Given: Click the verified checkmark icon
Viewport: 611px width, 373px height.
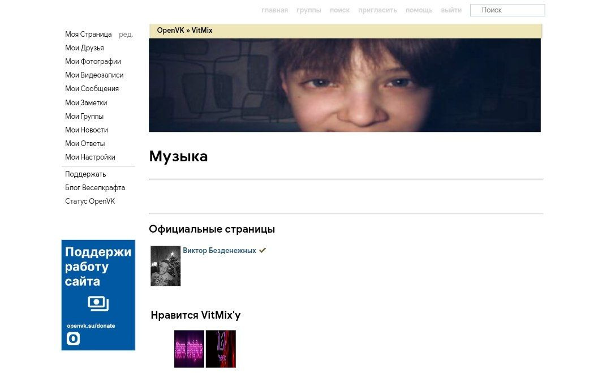Looking at the screenshot, I should (263, 250).
